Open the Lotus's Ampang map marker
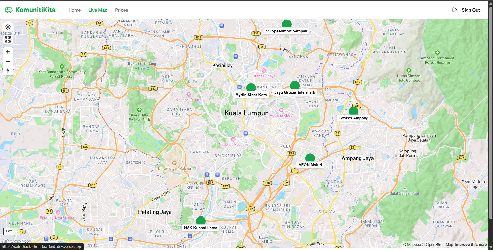 (x=354, y=111)
